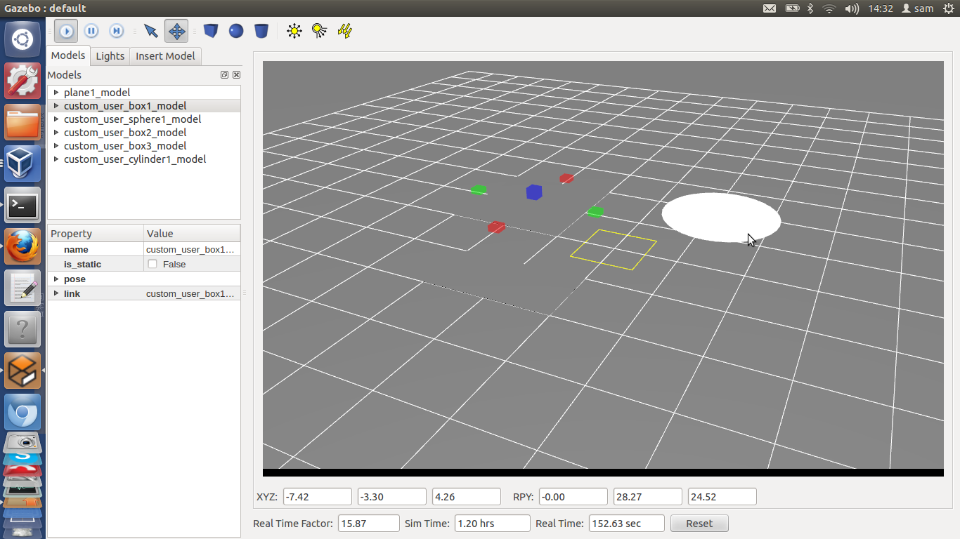Open the Lights tab

(110, 56)
